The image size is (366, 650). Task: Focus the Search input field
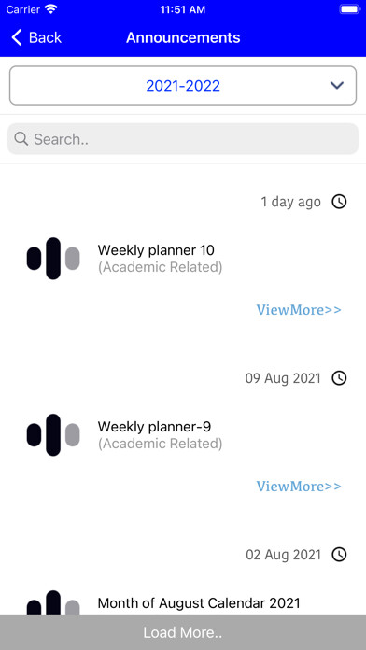click(183, 139)
